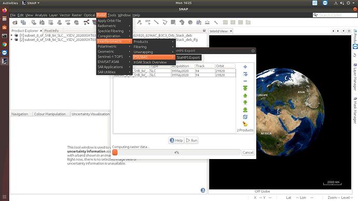Expand product [2] tree node

(x=11, y=39)
